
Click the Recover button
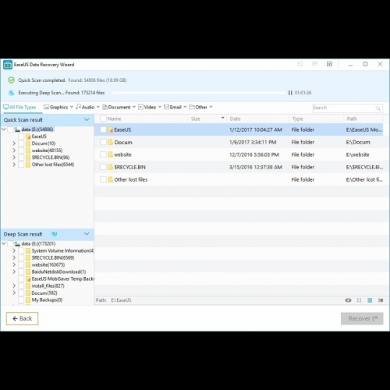362,318
